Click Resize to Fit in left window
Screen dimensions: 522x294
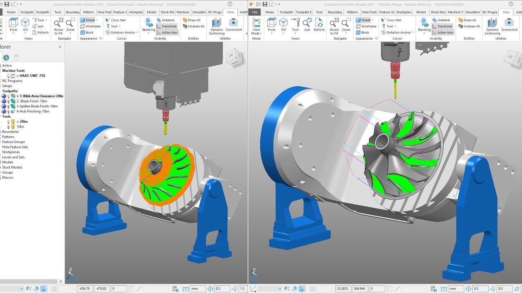click(x=59, y=26)
